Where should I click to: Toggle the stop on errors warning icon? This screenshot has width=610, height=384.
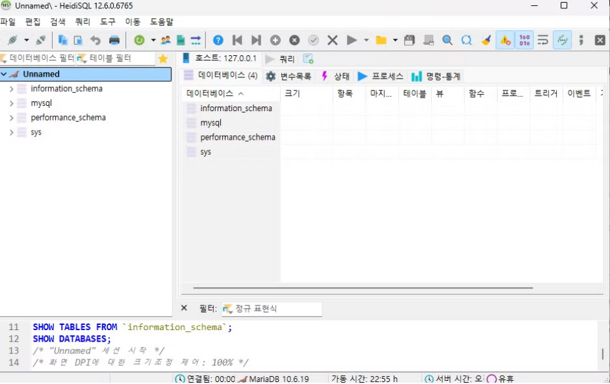[505, 40]
